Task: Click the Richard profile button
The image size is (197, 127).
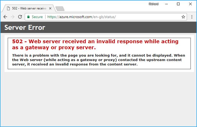Action: click(x=153, y=4)
